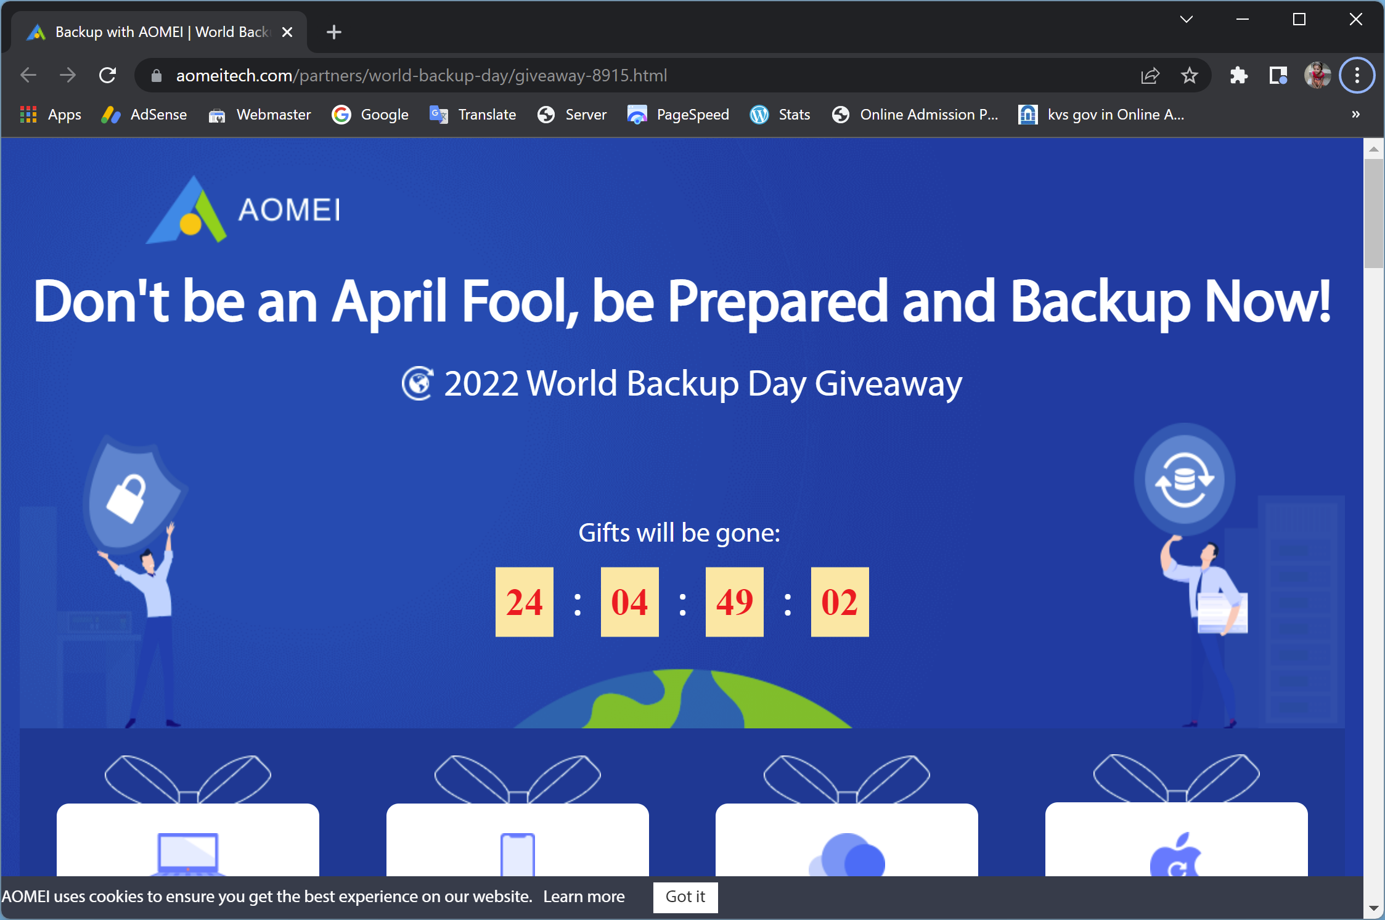1385x920 pixels.
Task: Click the browser back arrow
Action: [28, 75]
